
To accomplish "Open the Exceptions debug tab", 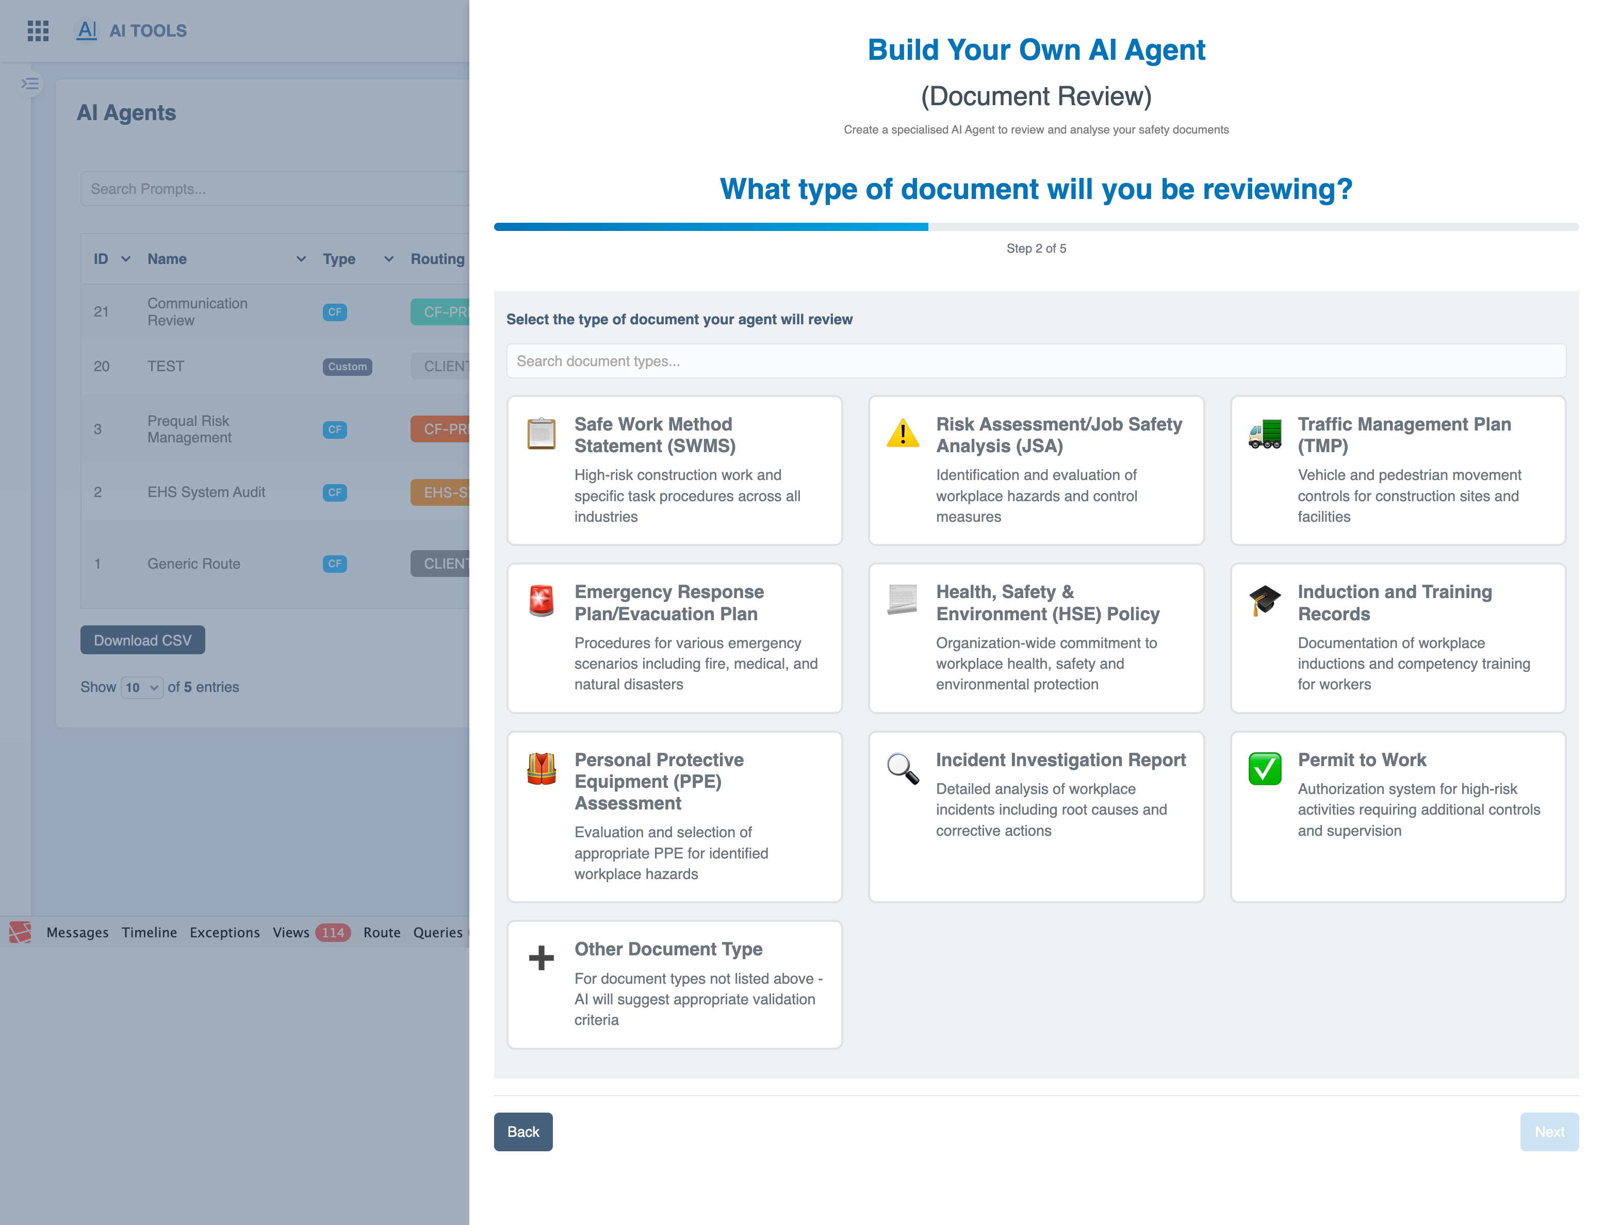I will tap(224, 932).
